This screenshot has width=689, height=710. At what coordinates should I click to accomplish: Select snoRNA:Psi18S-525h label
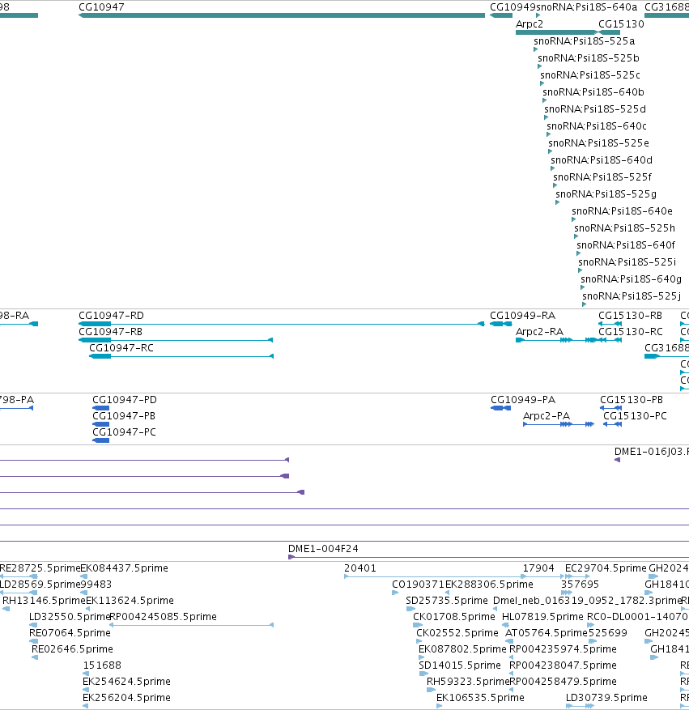tap(625, 227)
